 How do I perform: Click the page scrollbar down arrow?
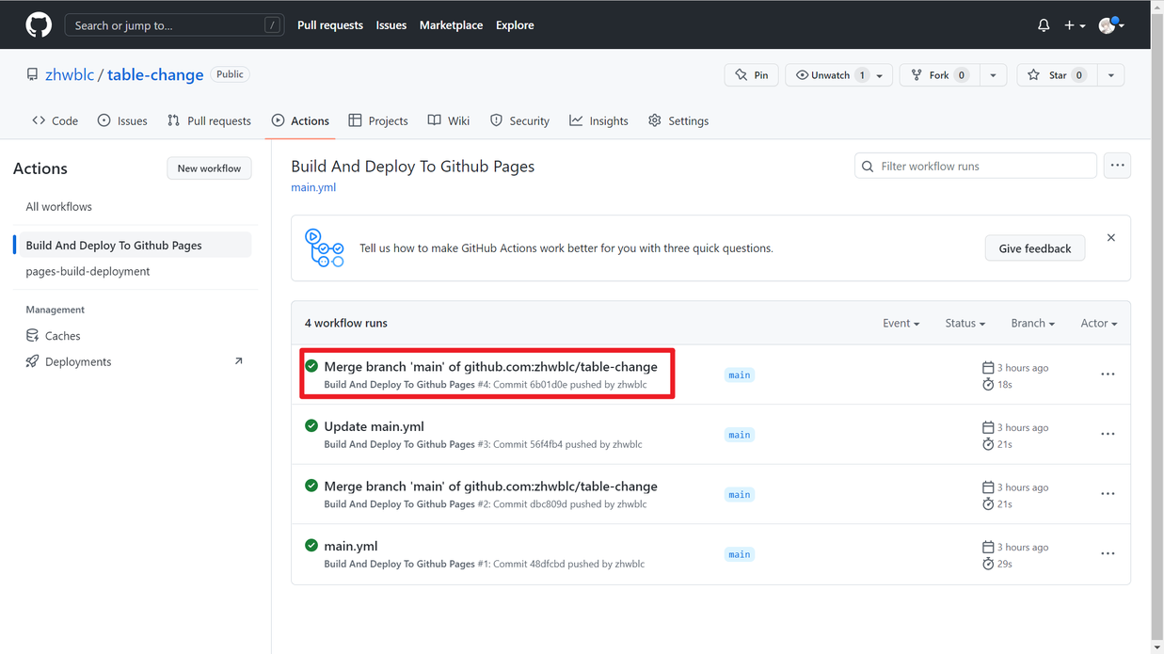click(1157, 647)
